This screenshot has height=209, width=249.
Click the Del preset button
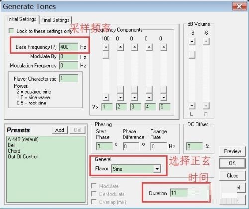click(x=77, y=130)
